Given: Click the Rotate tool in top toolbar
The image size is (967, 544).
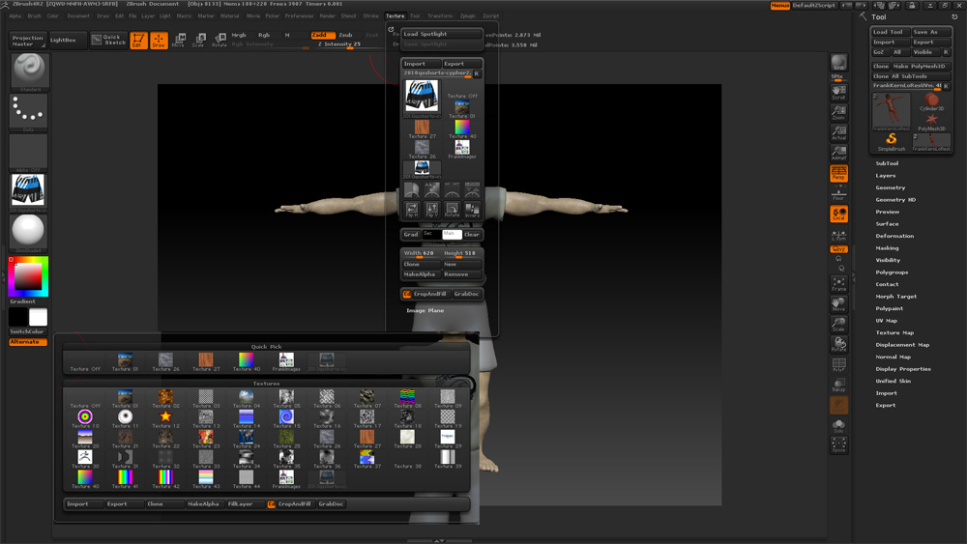Looking at the screenshot, I should coord(220,41).
